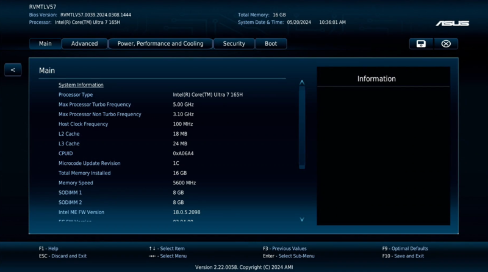Click the system time 10:36:01 AM

tap(332, 23)
